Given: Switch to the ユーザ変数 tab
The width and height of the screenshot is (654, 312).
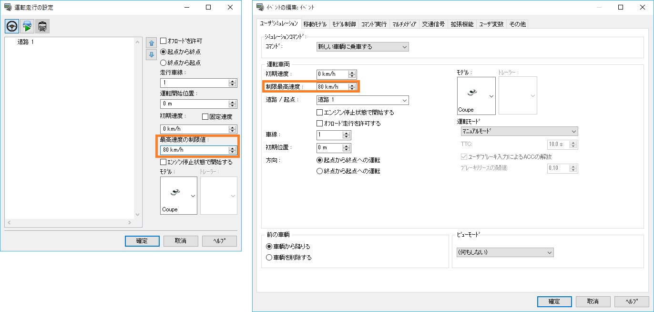Looking at the screenshot, I should pyautogui.click(x=491, y=24).
